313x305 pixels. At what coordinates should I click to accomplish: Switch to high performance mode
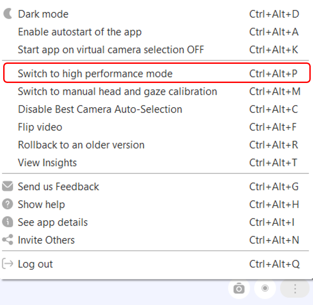tap(95, 73)
